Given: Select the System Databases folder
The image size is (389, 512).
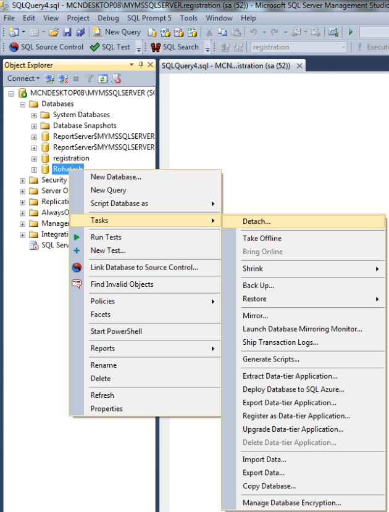Looking at the screenshot, I should pos(82,115).
